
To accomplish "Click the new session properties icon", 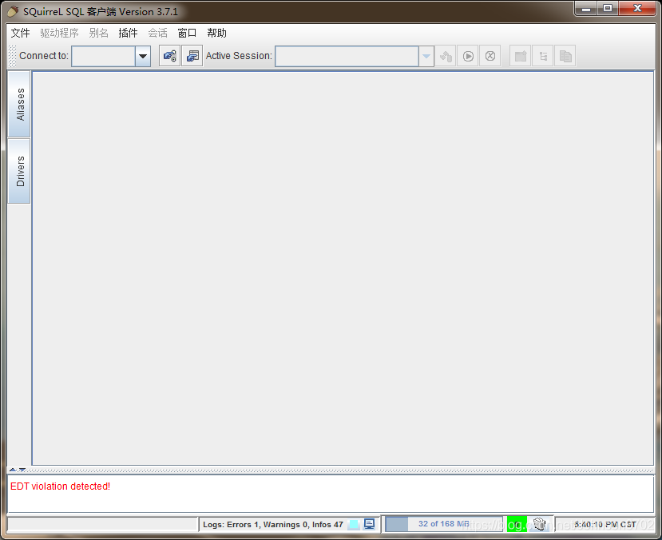I will coord(192,56).
